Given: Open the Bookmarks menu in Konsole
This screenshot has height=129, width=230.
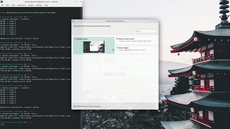Looking at the screenshot, I should 21,5.
